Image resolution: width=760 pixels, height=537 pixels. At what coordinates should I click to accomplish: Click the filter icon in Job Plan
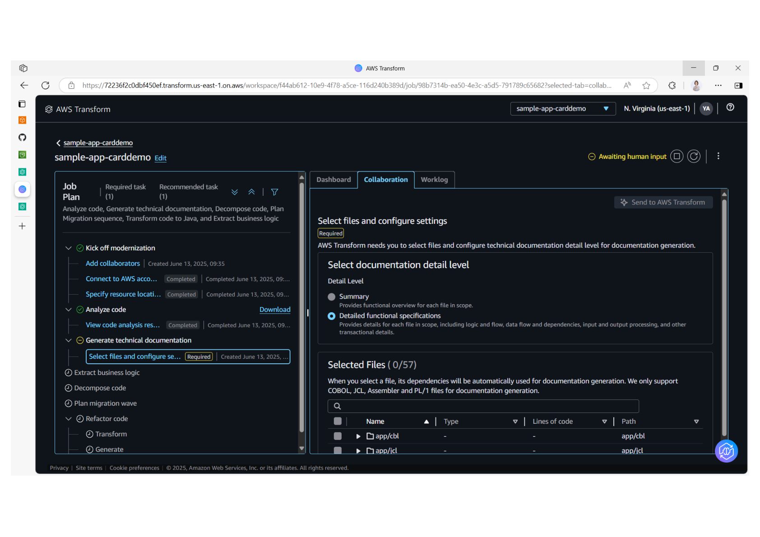[x=274, y=192]
